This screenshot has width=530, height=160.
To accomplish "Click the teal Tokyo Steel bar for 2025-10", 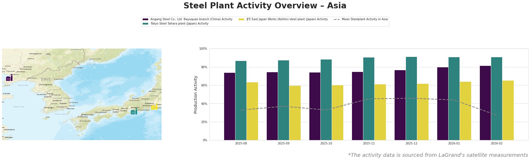I will (x=326, y=100).
